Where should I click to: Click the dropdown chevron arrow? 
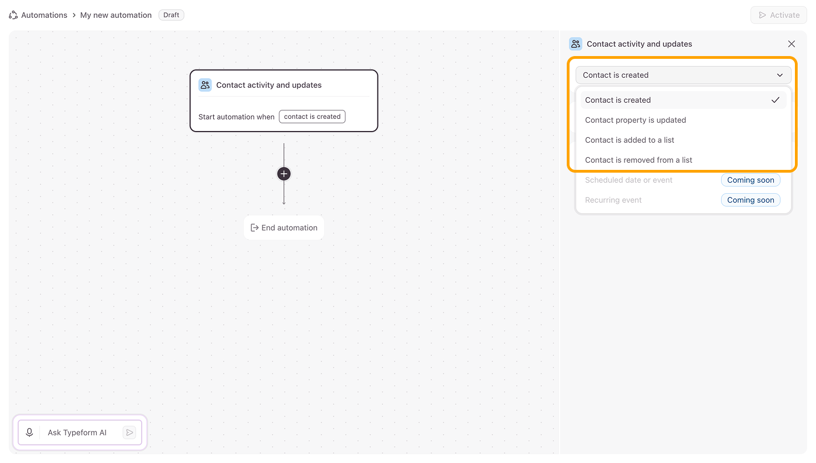(x=780, y=75)
